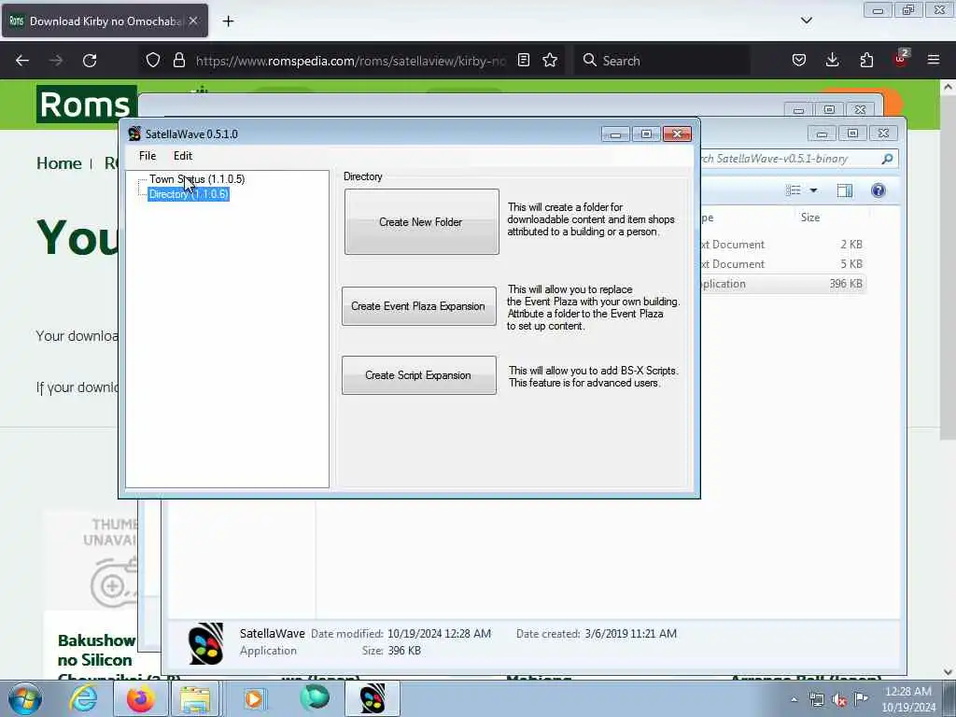Select the 396 KB application row
The image size is (956, 717).
[x=783, y=284]
